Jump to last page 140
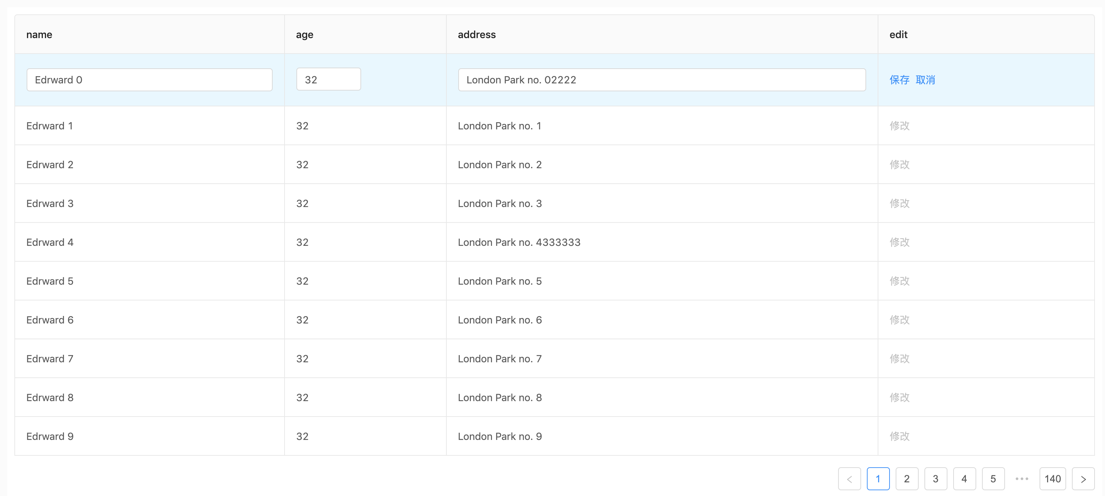Viewport: 1105px width, 496px height. (1052, 479)
